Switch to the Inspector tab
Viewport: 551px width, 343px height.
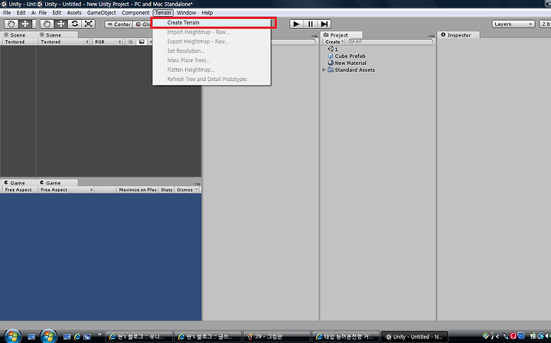click(x=458, y=35)
